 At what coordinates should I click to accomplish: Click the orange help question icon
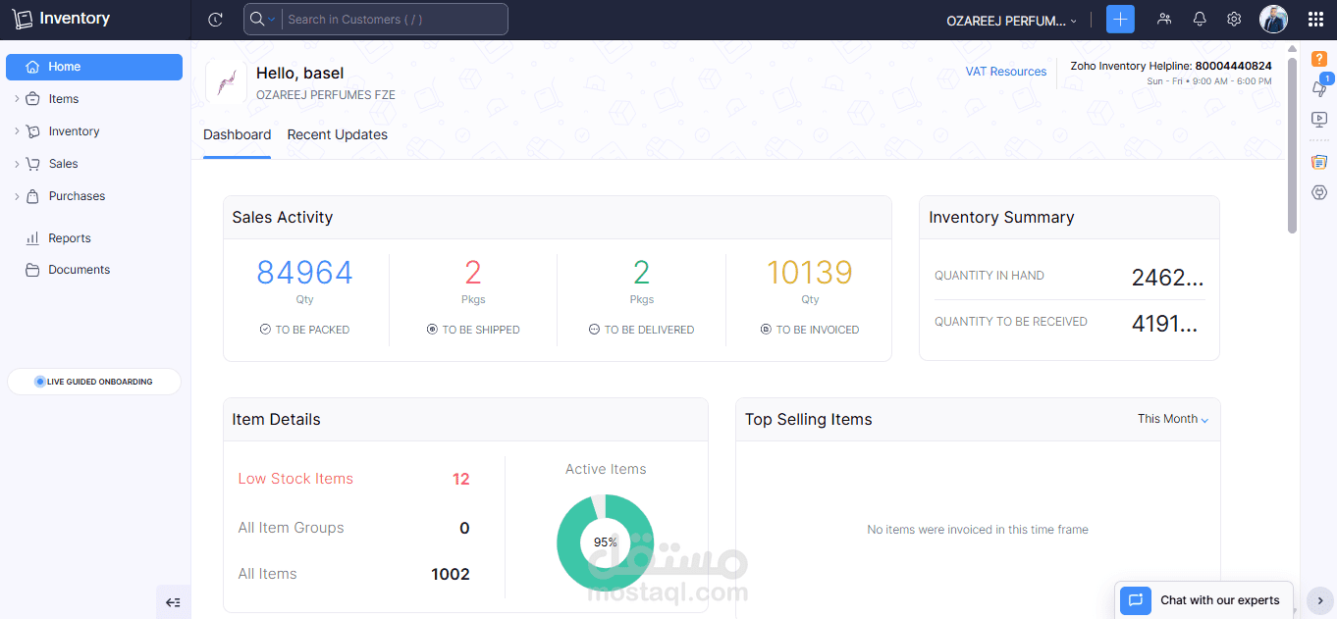tap(1319, 59)
